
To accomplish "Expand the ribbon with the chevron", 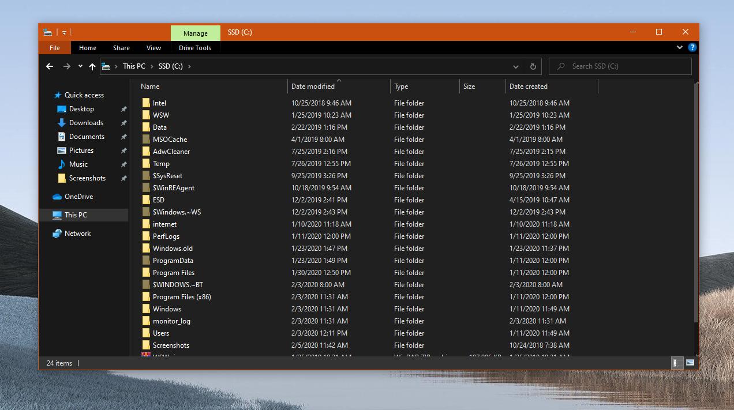I will click(680, 48).
